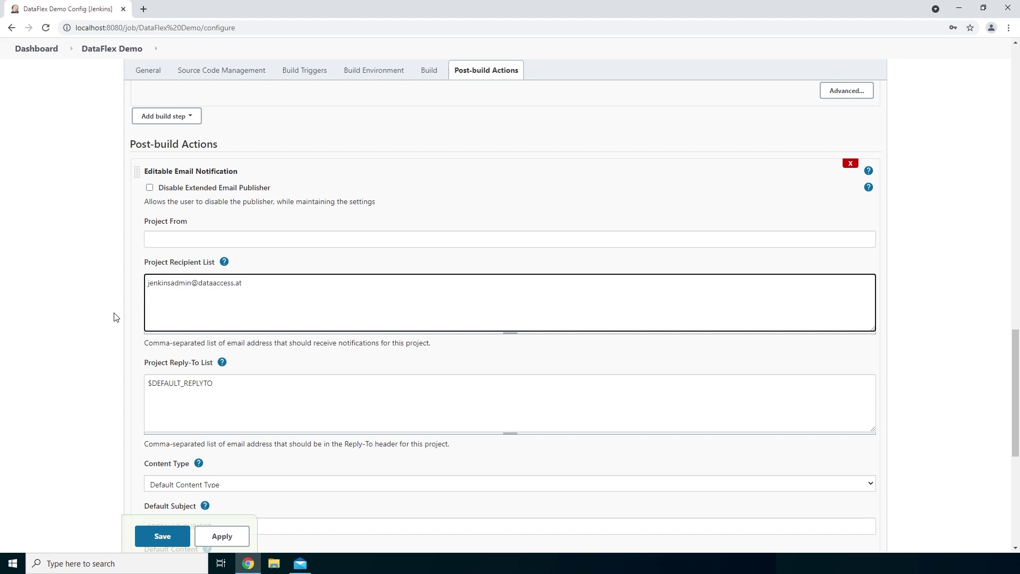Screen dimensions: 1020x574
Task: Click help icon next to Default Subject
Action: (x=205, y=506)
